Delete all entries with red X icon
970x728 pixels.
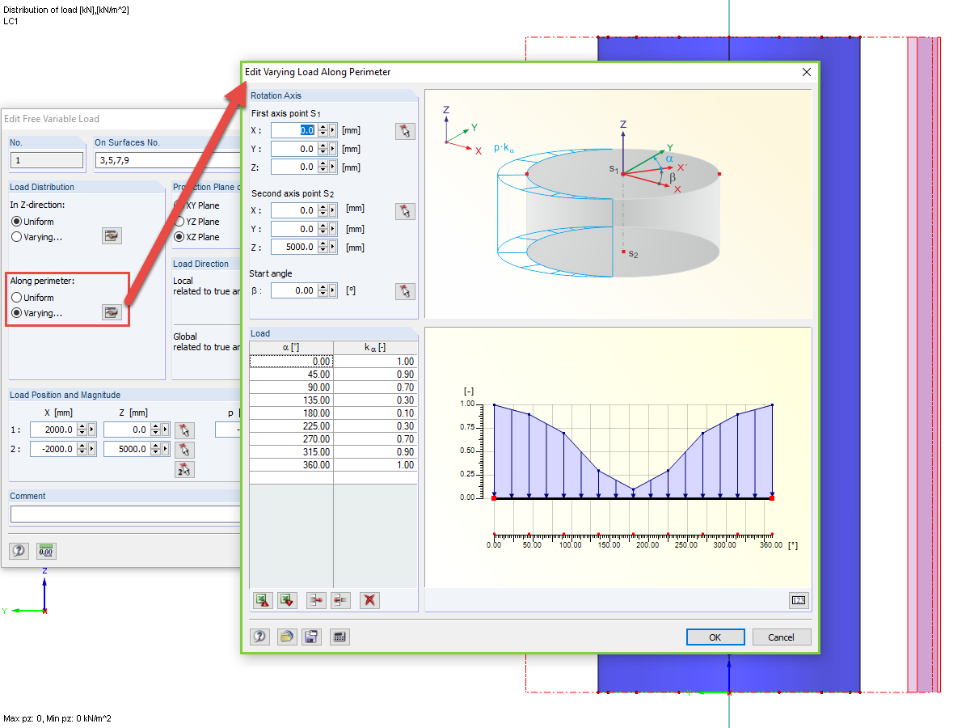click(369, 600)
